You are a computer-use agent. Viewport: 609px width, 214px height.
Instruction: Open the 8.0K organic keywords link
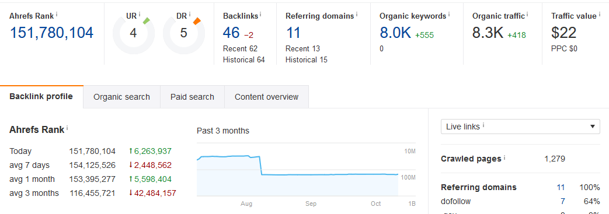[x=395, y=33]
